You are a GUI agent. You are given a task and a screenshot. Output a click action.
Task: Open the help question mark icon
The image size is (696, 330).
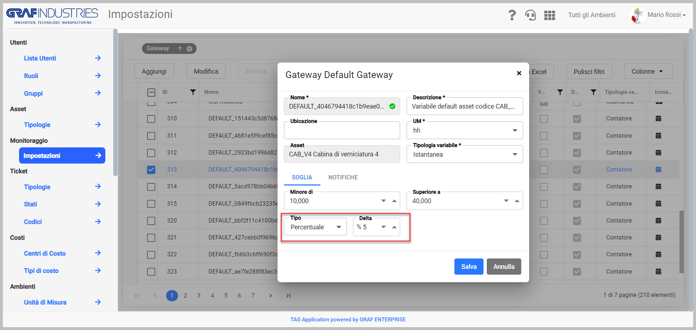512,15
